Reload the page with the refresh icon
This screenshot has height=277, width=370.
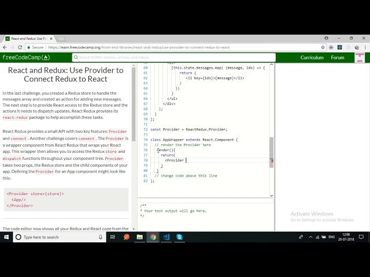pos(20,47)
